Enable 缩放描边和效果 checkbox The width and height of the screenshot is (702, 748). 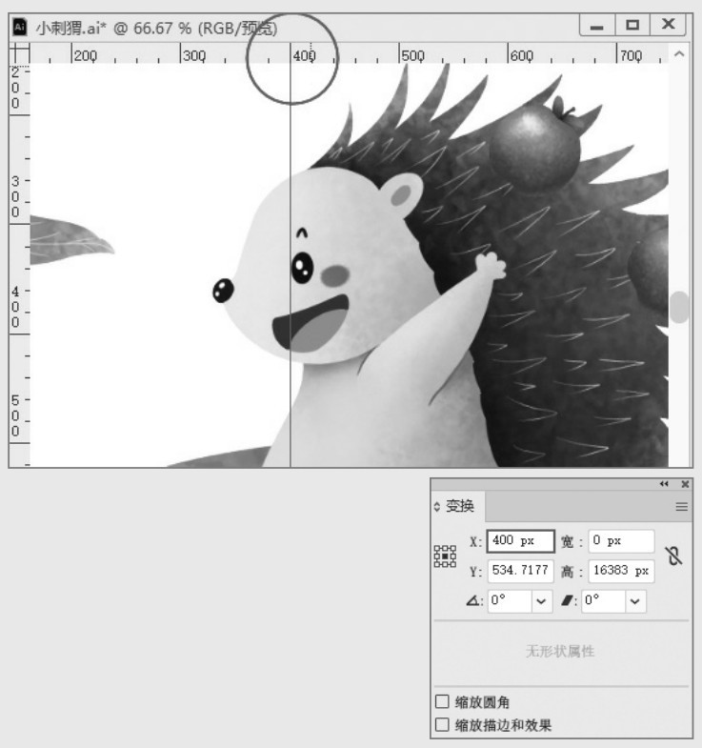(442, 725)
